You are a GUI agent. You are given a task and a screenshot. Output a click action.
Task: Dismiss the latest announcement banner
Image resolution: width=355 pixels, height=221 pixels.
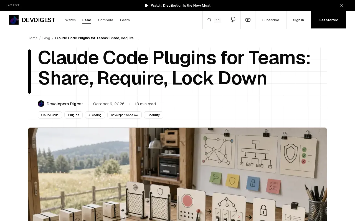(x=342, y=6)
